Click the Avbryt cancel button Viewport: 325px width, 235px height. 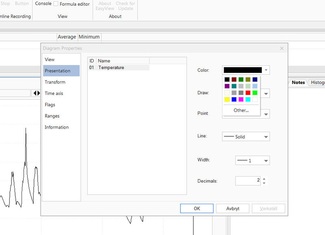point(232,208)
